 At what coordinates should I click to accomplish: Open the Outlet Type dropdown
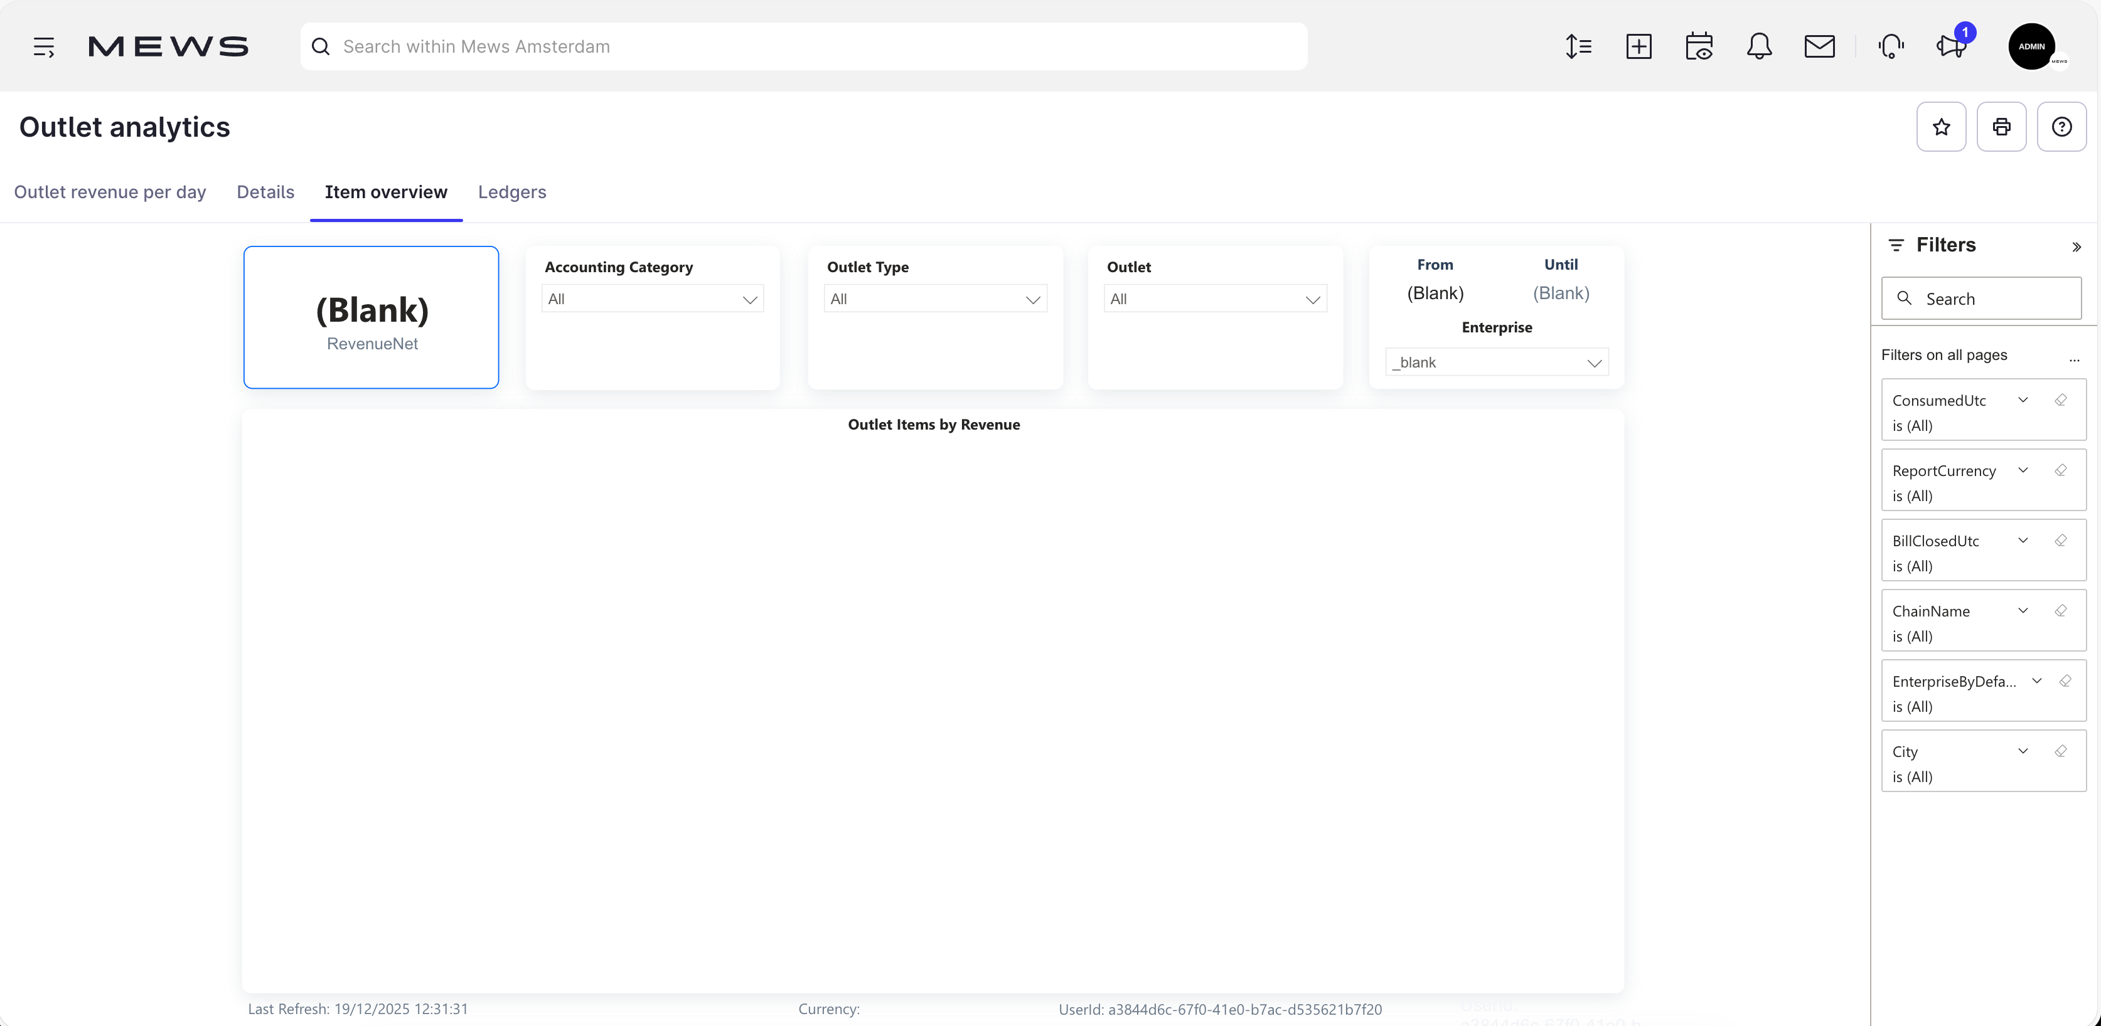[936, 299]
